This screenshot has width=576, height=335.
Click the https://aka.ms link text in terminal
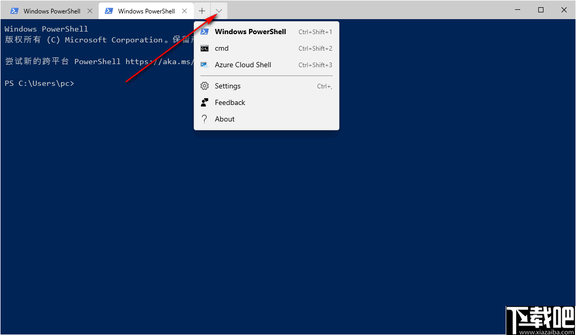[160, 62]
